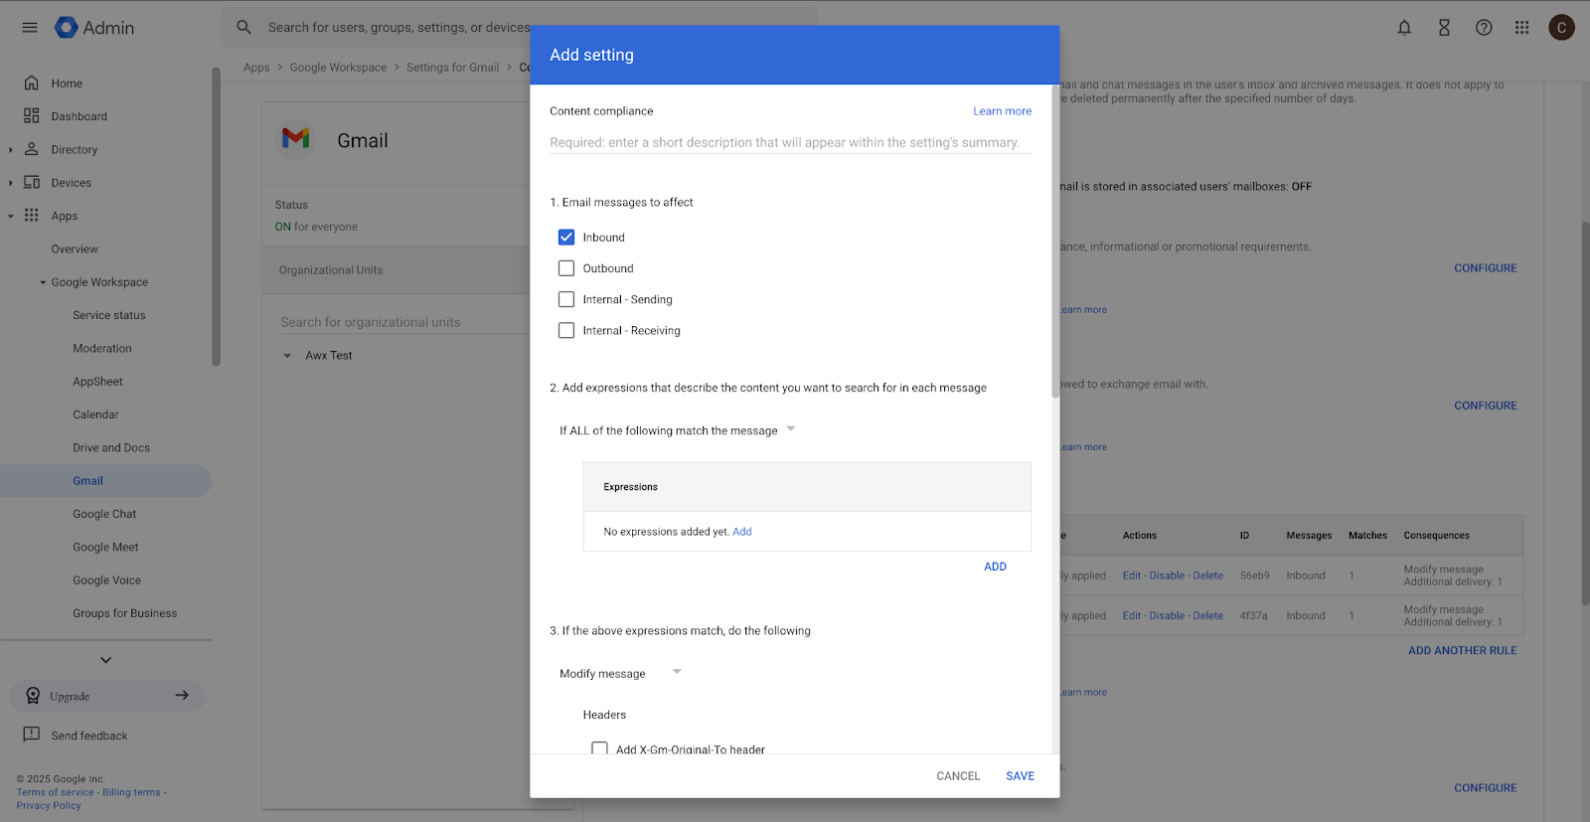Click the left sidebar scrollbar

(216, 217)
